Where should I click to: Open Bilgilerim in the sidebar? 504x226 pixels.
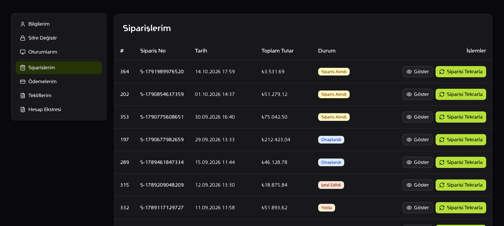pyautogui.click(x=59, y=24)
